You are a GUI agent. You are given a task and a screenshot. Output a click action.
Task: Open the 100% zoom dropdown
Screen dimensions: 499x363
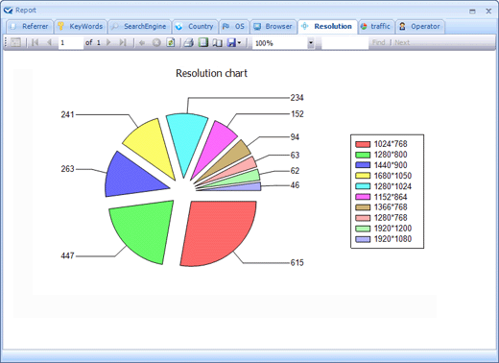pos(311,43)
